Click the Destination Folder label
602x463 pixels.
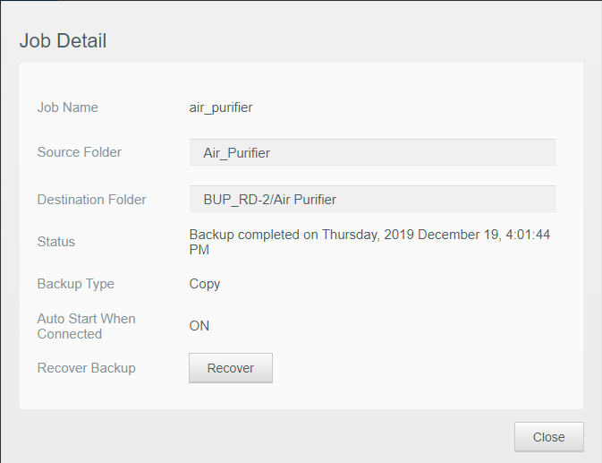click(91, 200)
